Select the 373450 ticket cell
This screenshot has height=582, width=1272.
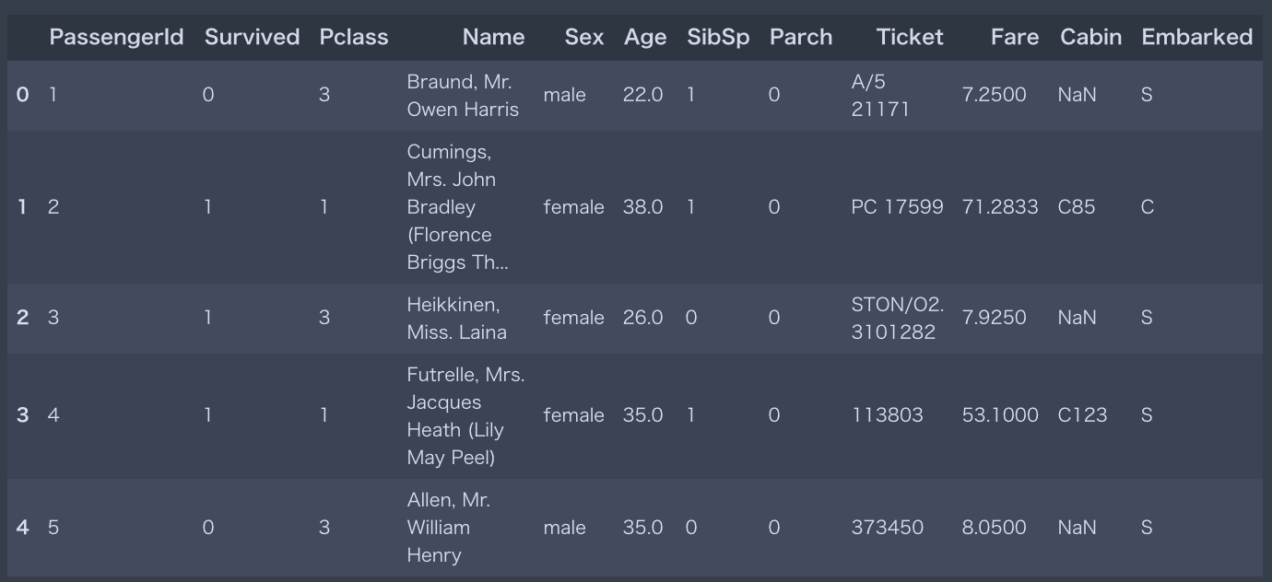(x=887, y=528)
